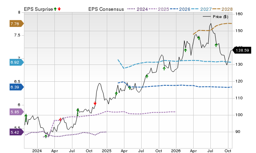Click the red down arrow in the EPS Surprise legend
Viewport: 256px width, 153px height.
click(59, 9)
